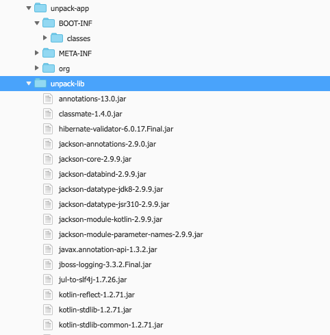Image resolution: width=330 pixels, height=335 pixels.
Task: Select the annotations-13.0.jar file name
Action: 92,99
